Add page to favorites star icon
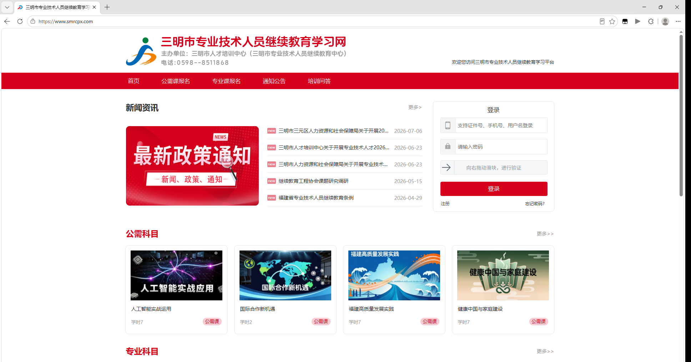 point(612,21)
